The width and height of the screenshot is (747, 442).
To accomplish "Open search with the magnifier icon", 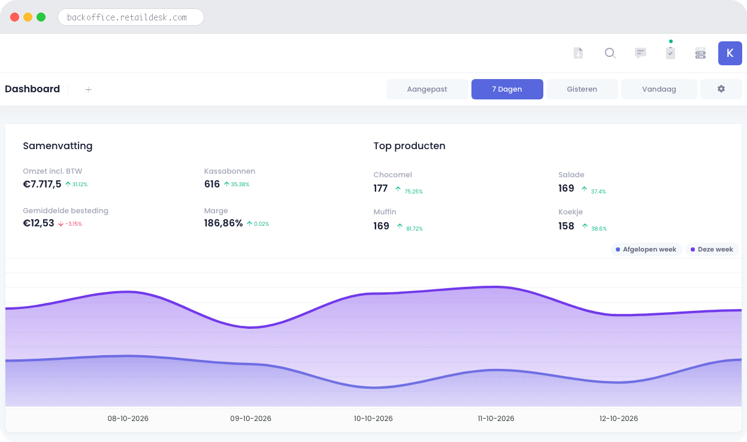I will point(610,53).
